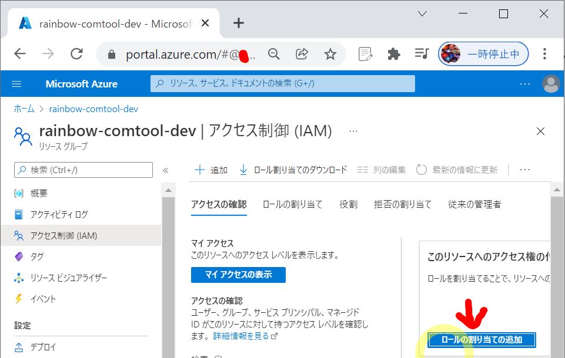The image size is (565, 358).
Task: Open the tab search chevron
Action: point(422,13)
